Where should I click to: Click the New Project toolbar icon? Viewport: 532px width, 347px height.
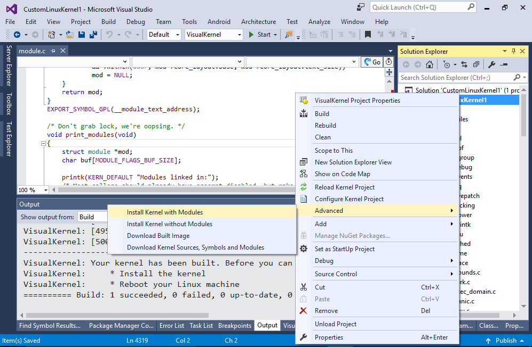(x=52, y=35)
